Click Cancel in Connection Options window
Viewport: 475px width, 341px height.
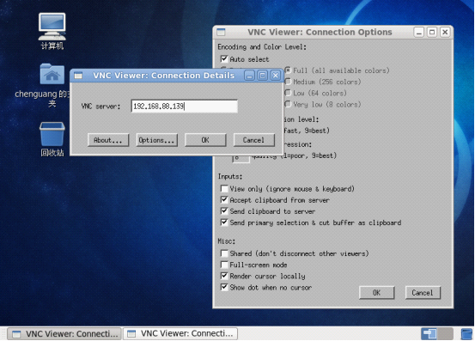[423, 293]
